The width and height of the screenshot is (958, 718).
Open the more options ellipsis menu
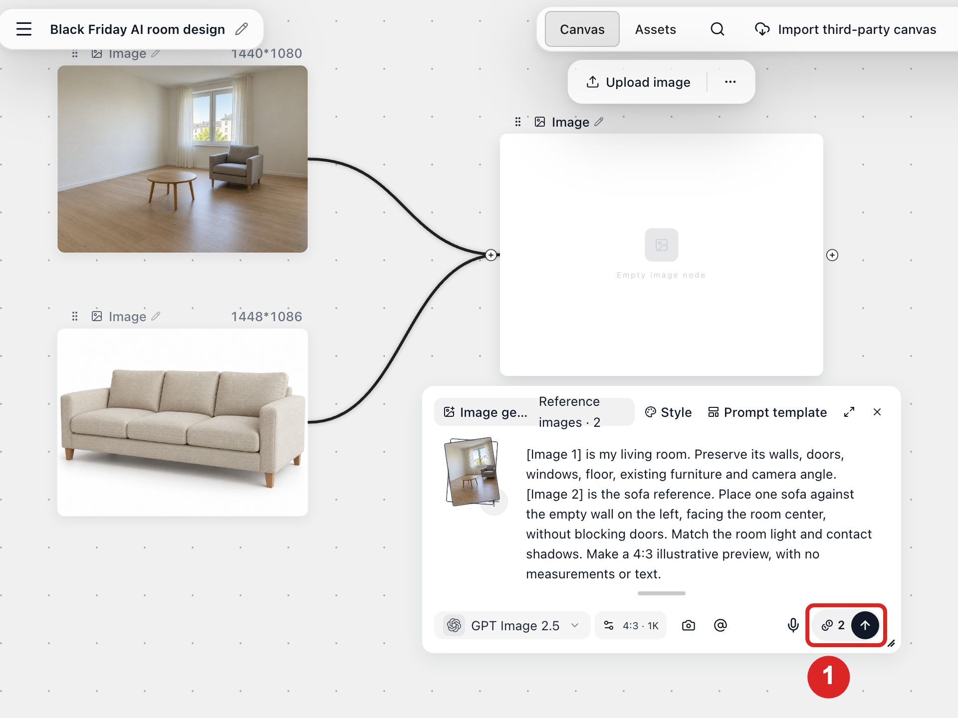tap(730, 82)
